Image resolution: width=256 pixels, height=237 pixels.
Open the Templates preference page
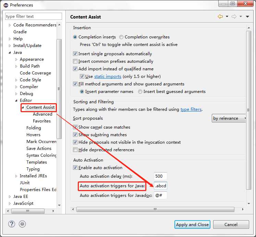click(x=37, y=162)
